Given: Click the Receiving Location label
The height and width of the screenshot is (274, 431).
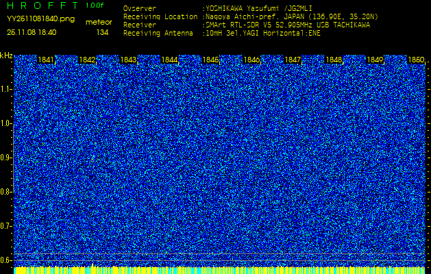Looking at the screenshot, I should pos(160,16).
